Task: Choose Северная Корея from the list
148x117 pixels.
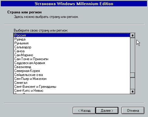Action: tap(72, 71)
